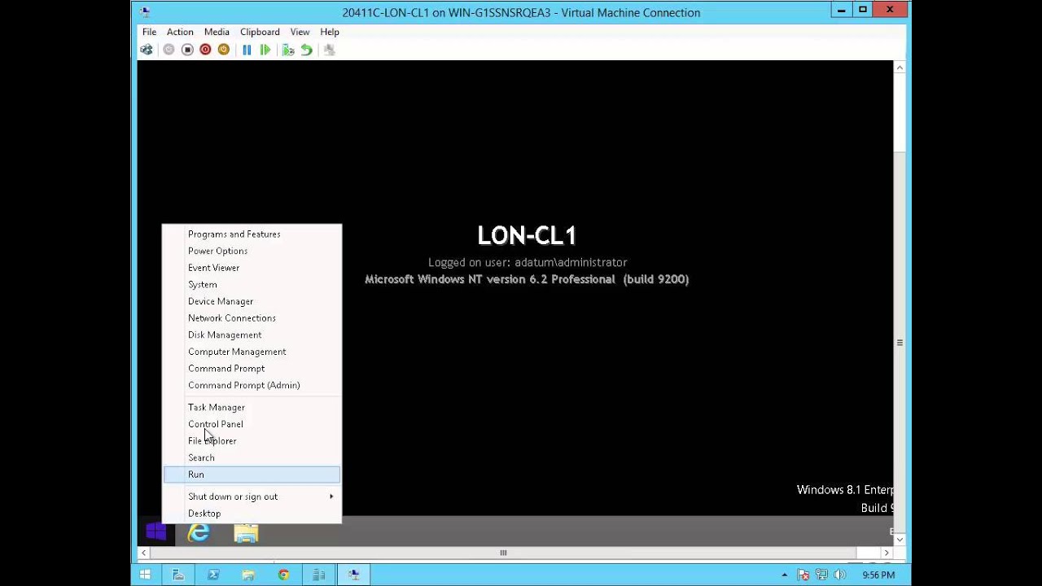Select Control Panel in the menu
This screenshot has height=586, width=1042.
252,424
